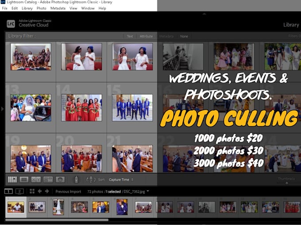Image resolution: width=301 pixels, height=225 pixels.
Task: Select grid photo of bride covering mouth
Action: click(x=132, y=56)
